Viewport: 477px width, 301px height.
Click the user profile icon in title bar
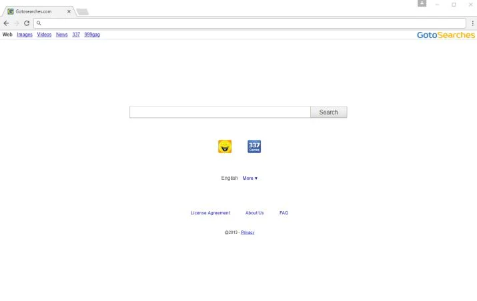(x=422, y=3)
